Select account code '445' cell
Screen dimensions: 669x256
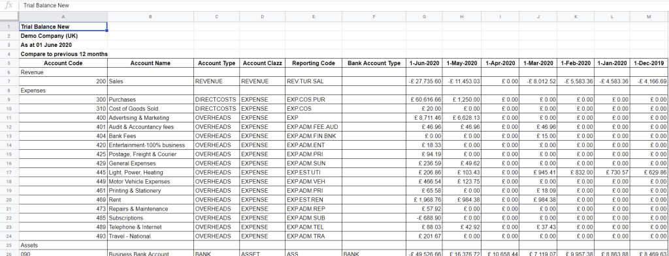pyautogui.click(x=63, y=173)
